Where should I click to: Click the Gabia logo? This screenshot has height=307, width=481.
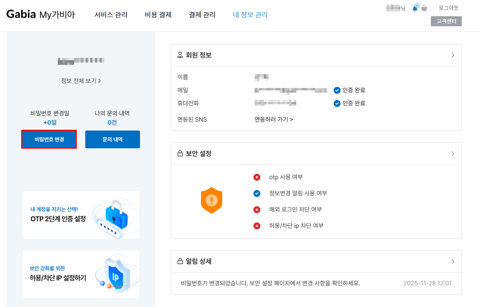click(21, 15)
